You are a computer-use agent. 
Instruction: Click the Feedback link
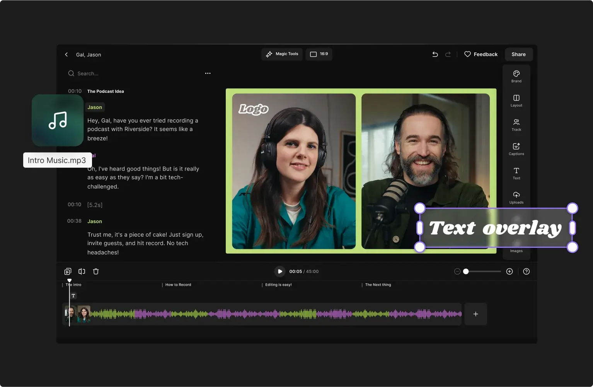pos(481,54)
